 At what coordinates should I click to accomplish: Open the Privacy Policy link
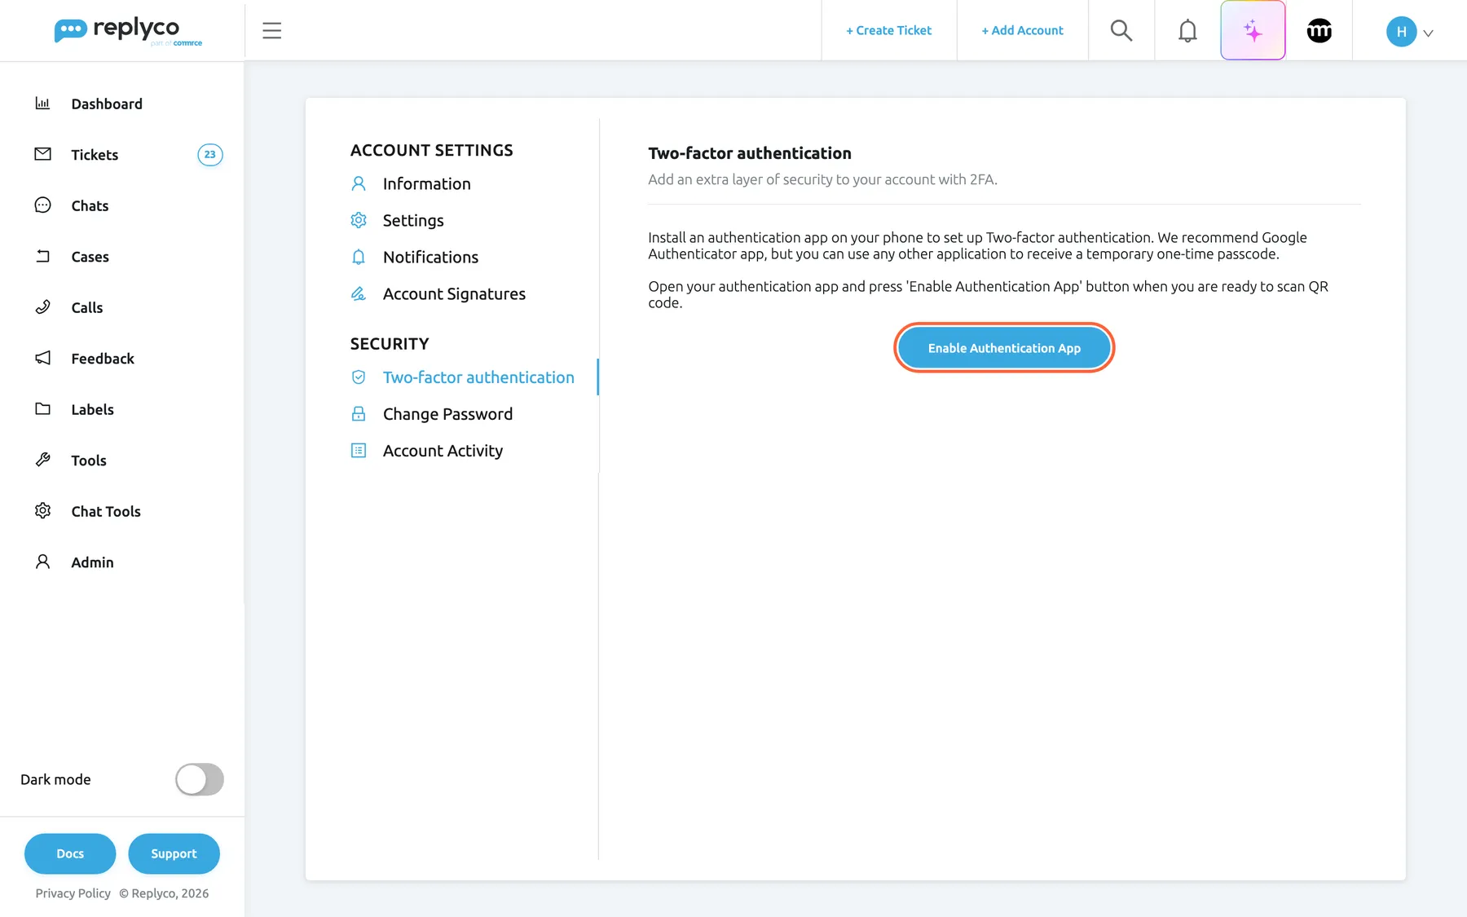tap(73, 893)
